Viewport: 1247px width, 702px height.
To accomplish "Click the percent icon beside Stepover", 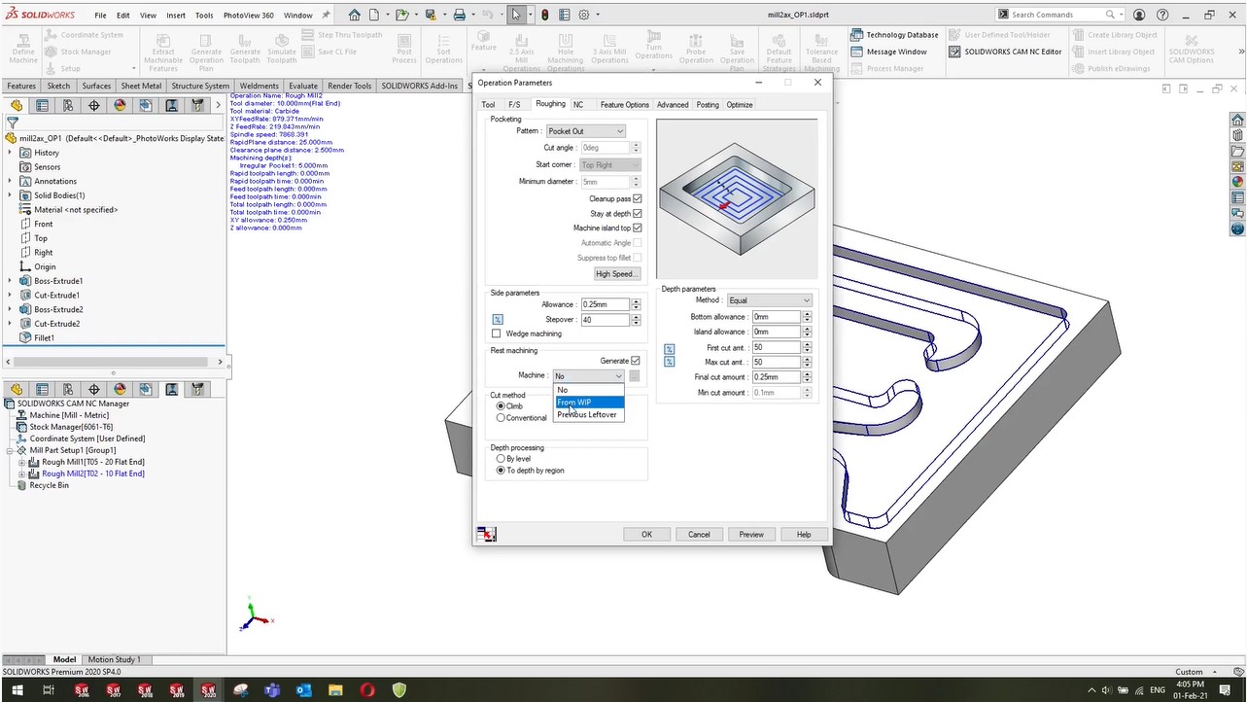I will (498, 319).
